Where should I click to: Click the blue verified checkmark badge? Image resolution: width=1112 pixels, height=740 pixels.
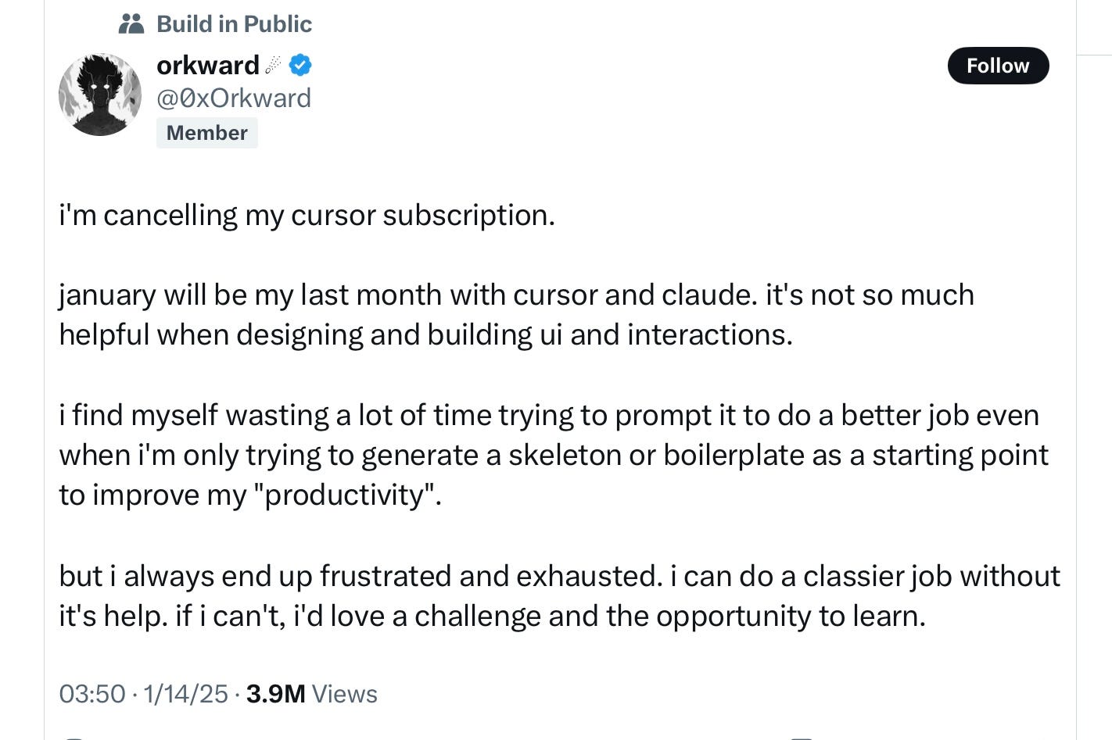[300, 65]
